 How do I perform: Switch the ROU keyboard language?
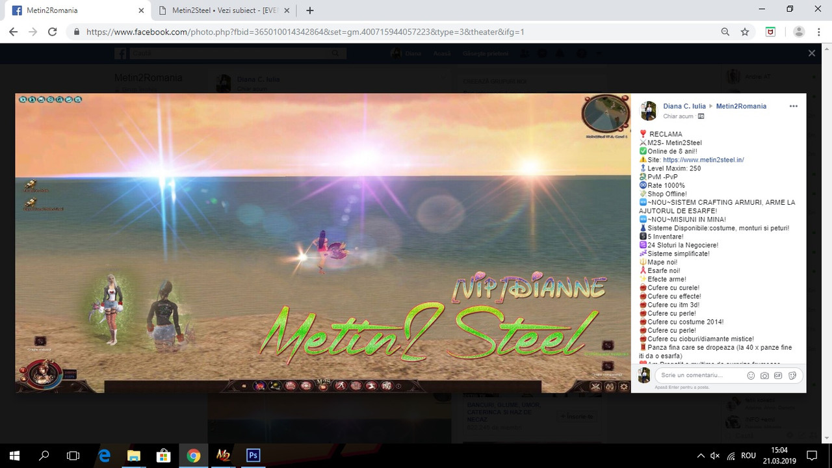(x=748, y=456)
